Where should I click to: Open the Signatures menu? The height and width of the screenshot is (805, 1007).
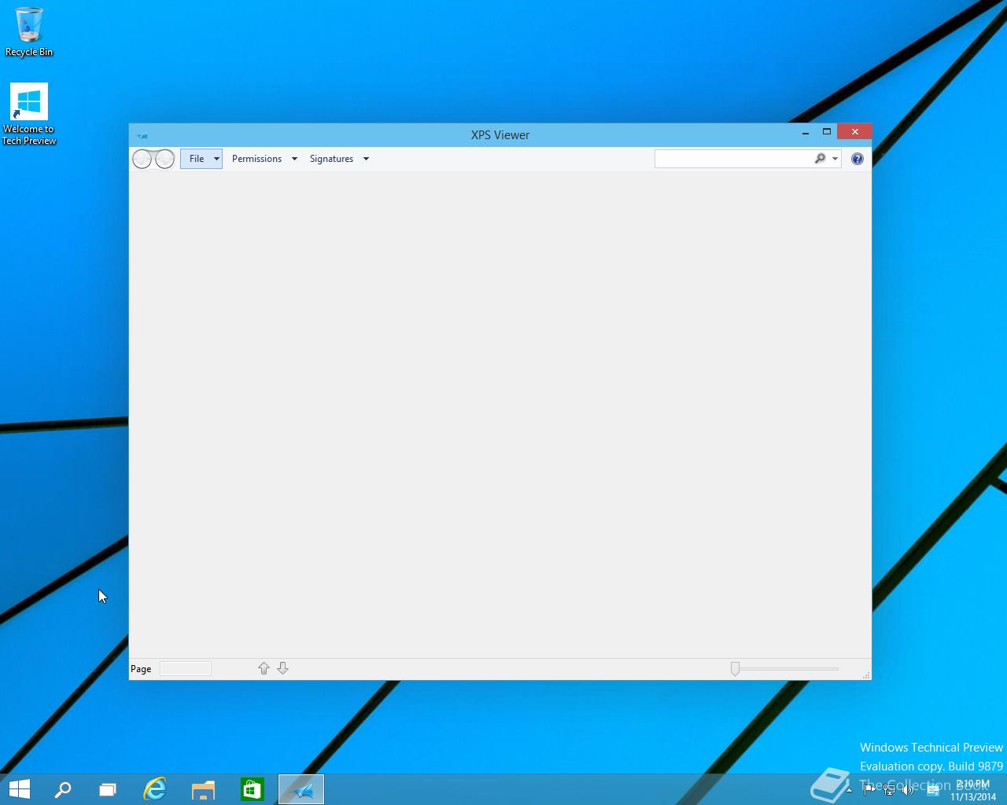(x=331, y=159)
